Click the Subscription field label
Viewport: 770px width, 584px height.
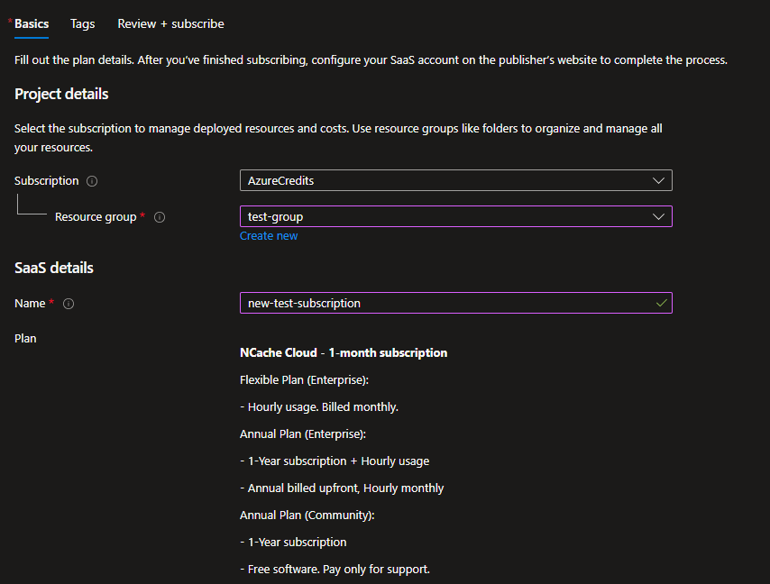(x=47, y=181)
